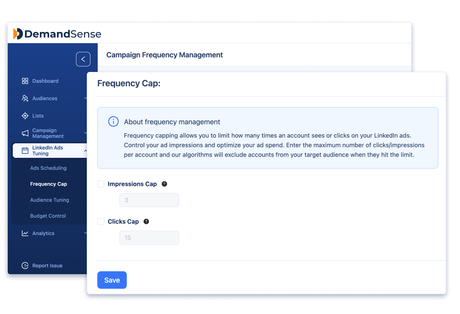
Task: Open help tooltip next to Clicks Cap
Action: (x=146, y=221)
